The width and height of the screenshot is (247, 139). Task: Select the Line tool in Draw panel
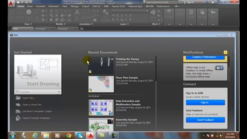pos(12,14)
